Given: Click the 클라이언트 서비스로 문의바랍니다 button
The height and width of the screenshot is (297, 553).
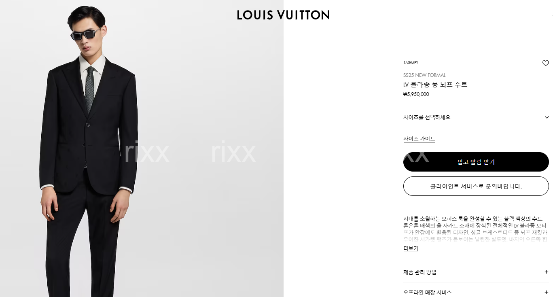Looking at the screenshot, I should point(476,186).
